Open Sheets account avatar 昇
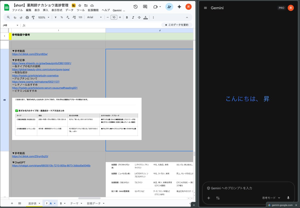The width and height of the screenshot is (300, 208). (188, 7)
